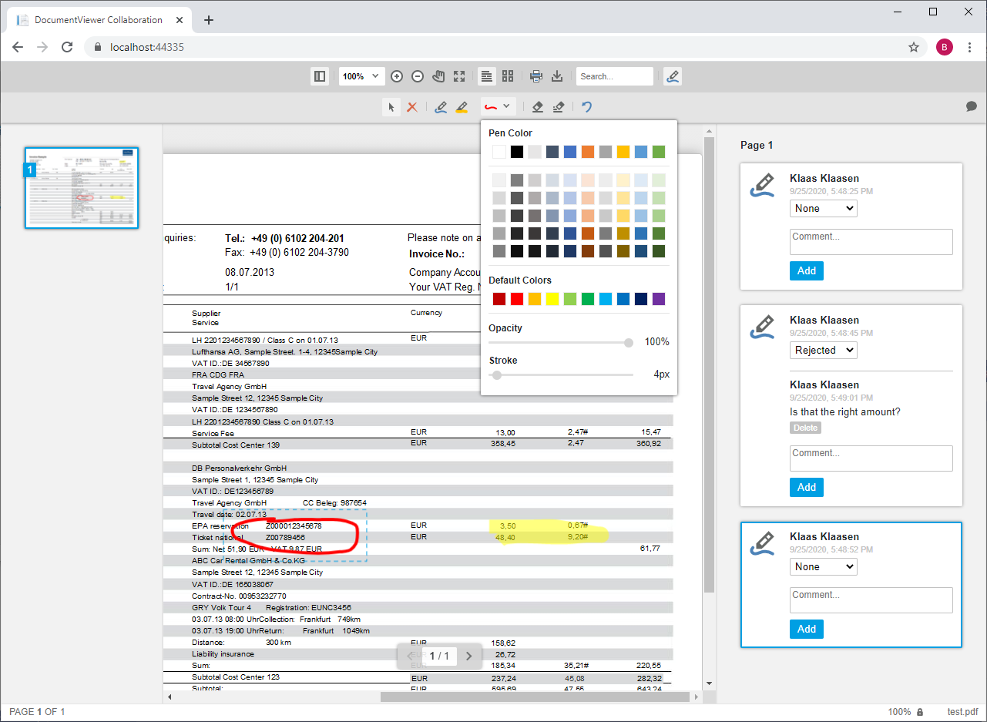Pick orange in the Pen Color top row
987x722 pixels.
[x=588, y=152]
